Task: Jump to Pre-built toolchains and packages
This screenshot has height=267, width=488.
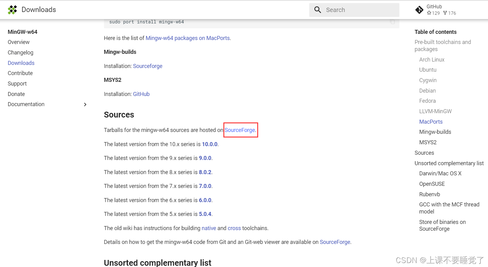Action: (x=443, y=46)
